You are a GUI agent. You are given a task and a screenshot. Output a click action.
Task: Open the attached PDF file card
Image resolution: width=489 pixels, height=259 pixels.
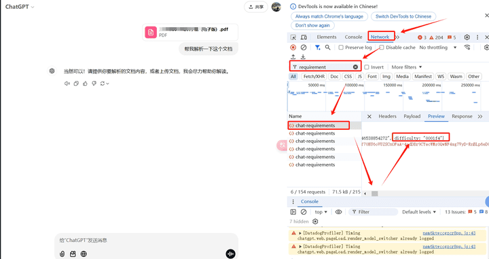click(x=190, y=32)
